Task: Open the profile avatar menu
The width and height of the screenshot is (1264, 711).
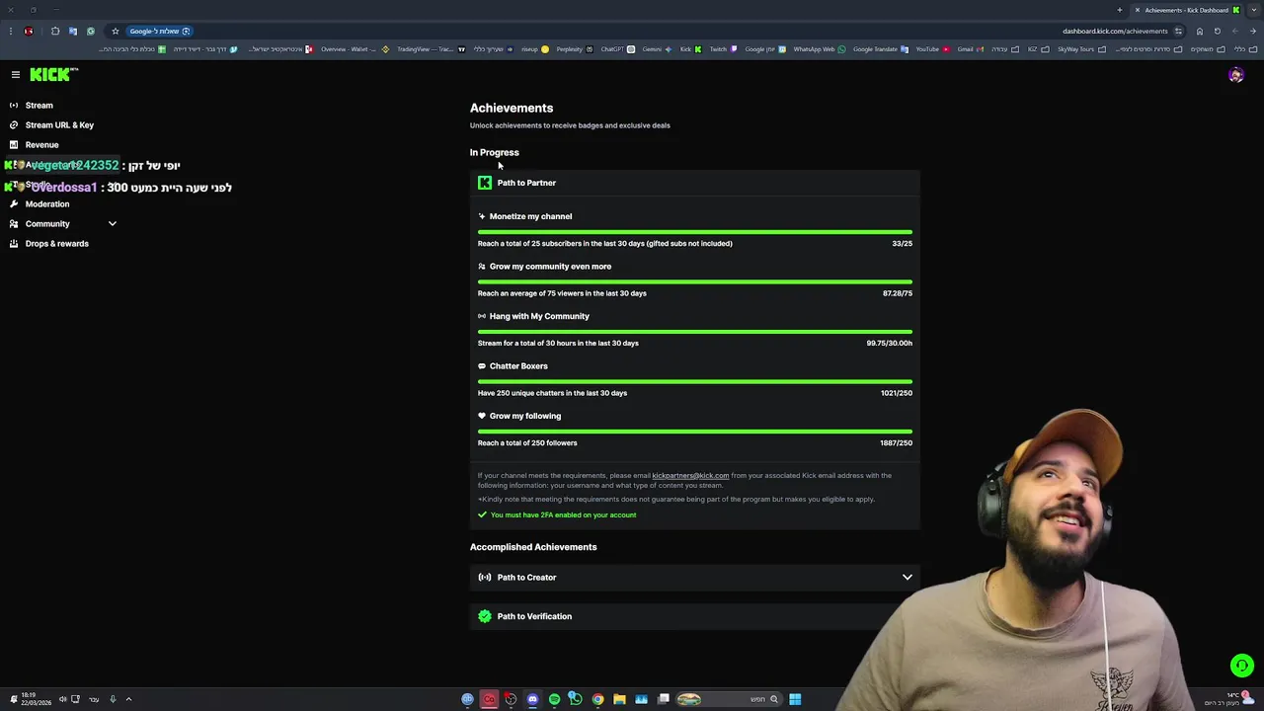Action: pyautogui.click(x=1235, y=75)
